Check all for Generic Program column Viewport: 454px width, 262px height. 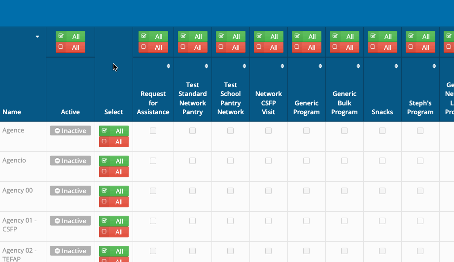[x=306, y=36]
